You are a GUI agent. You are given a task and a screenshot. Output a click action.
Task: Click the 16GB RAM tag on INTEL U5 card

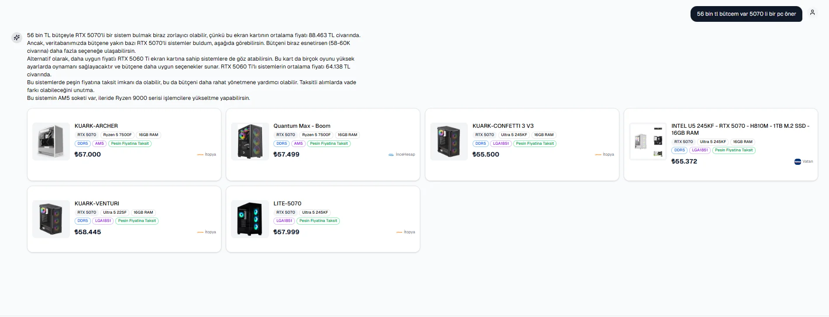(x=743, y=142)
